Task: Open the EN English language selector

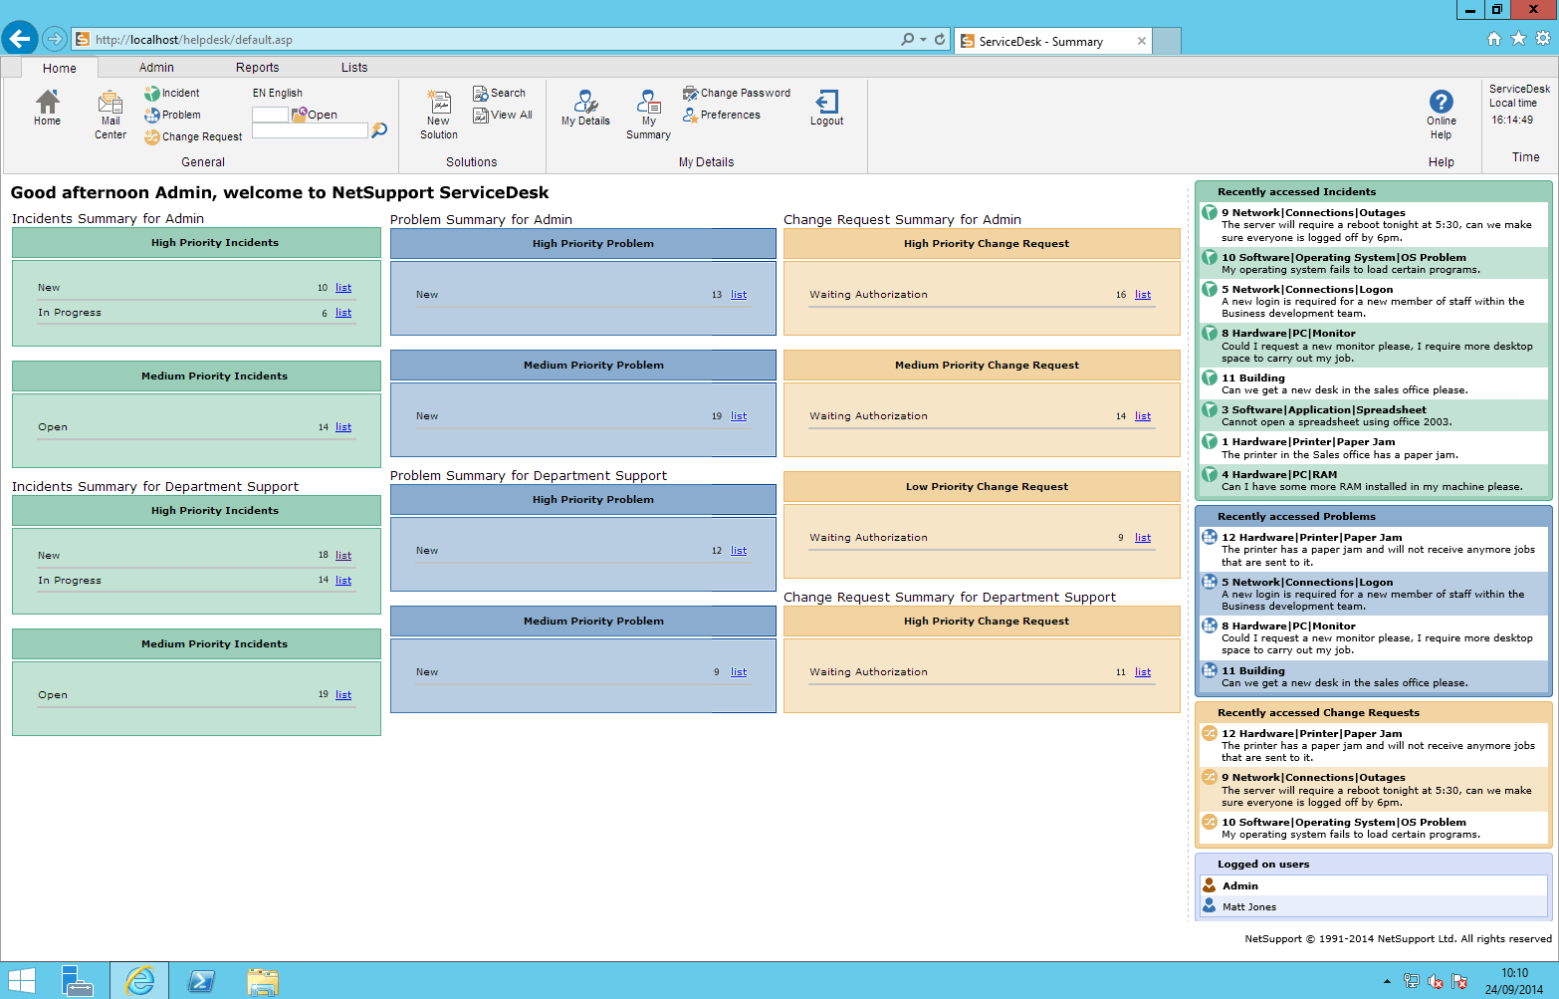Action: pos(277,93)
